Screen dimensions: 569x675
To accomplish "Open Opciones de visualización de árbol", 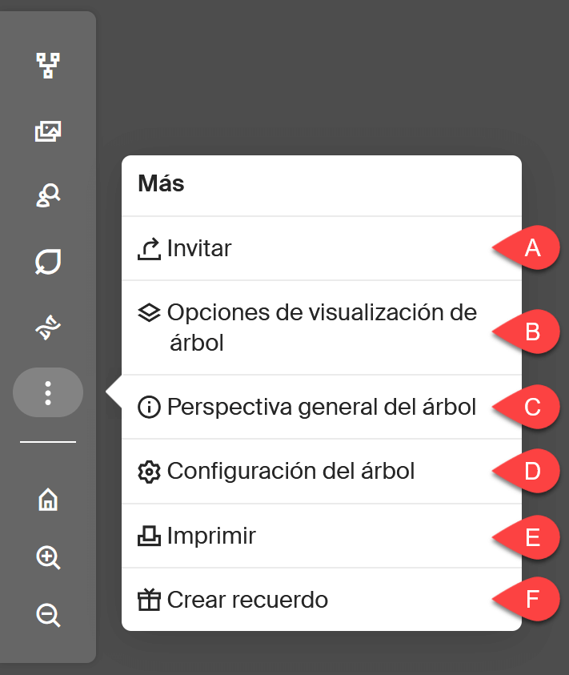I will (x=322, y=327).
